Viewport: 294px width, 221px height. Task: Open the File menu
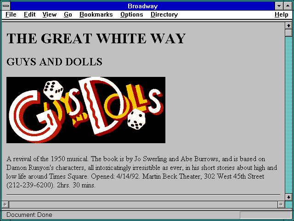(11, 15)
